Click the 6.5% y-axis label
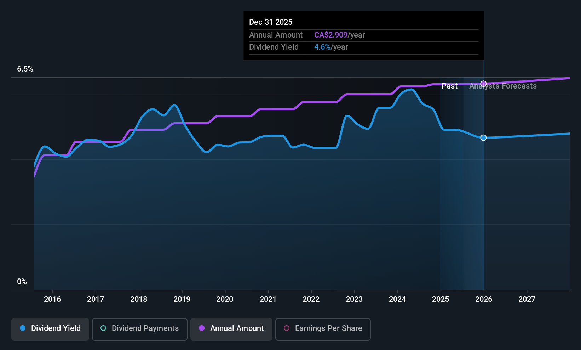 (25, 69)
